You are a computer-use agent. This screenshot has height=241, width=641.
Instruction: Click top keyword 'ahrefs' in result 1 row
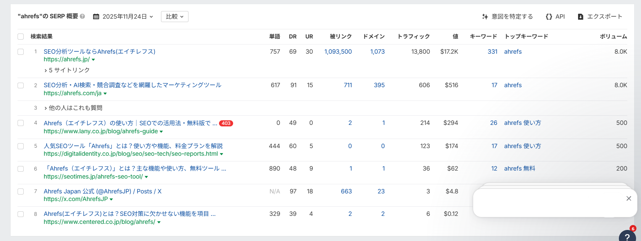point(513,51)
